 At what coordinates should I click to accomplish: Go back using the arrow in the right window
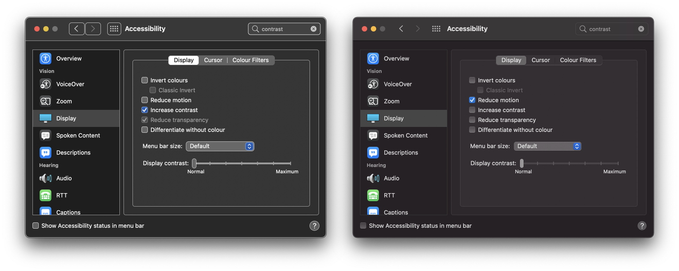click(x=401, y=29)
